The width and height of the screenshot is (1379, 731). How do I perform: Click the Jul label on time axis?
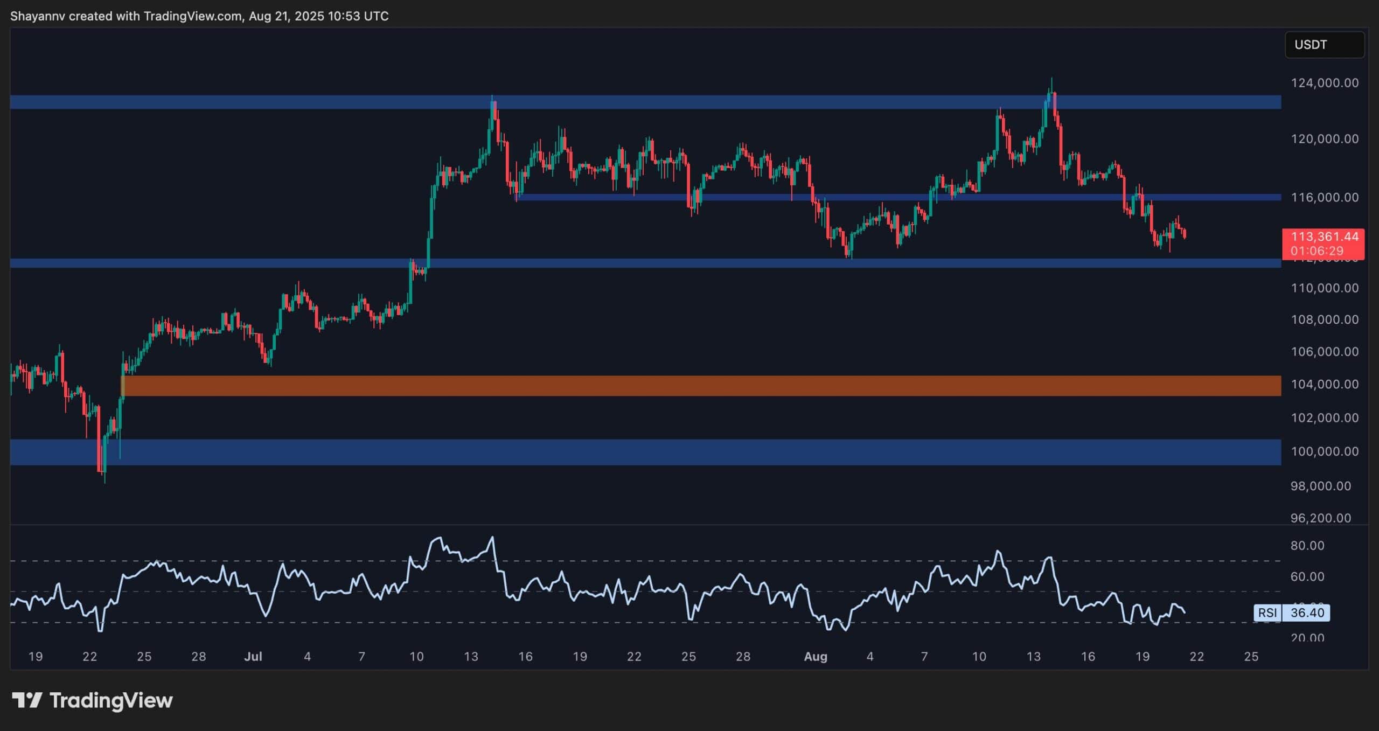click(x=253, y=656)
